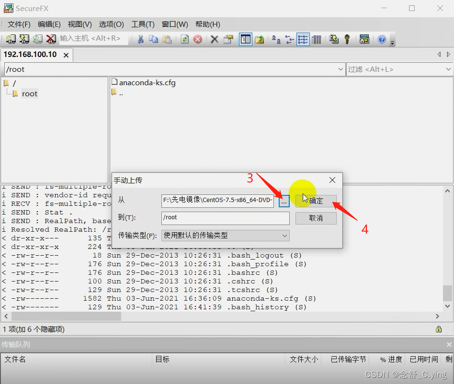The height and width of the screenshot is (384, 454).
Task: Open the 帮助(H) menu
Action: point(207,24)
